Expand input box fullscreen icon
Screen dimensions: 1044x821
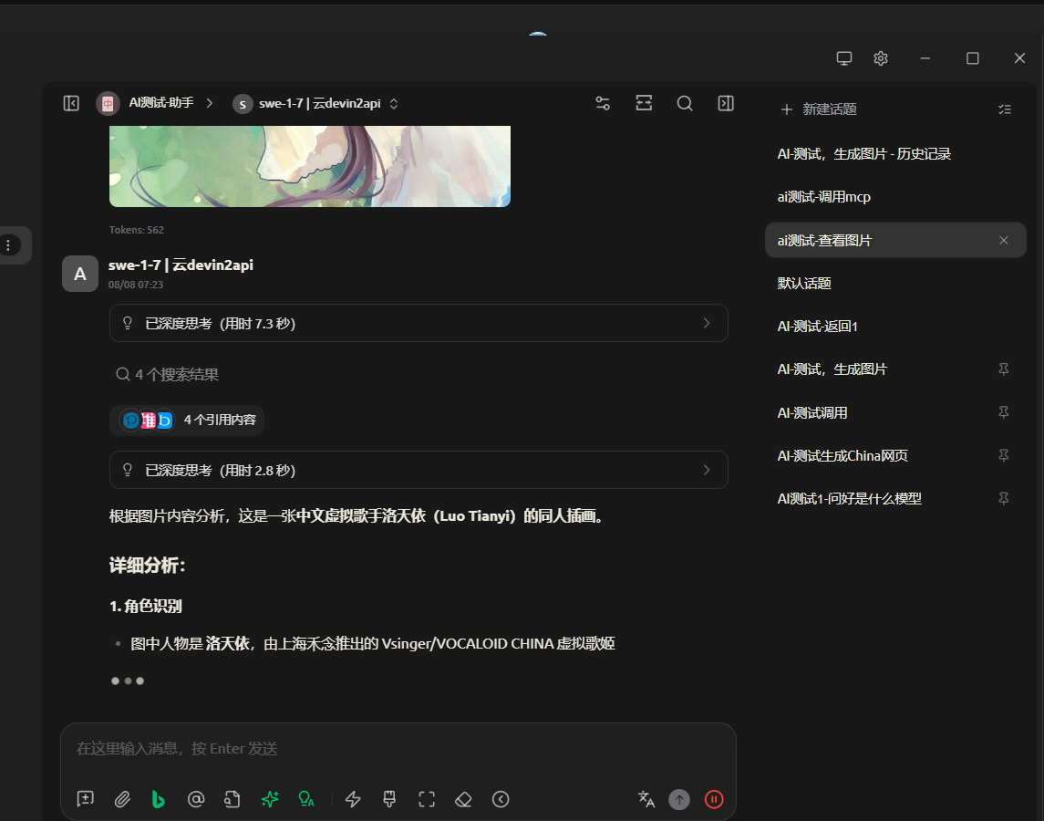pyautogui.click(x=427, y=799)
